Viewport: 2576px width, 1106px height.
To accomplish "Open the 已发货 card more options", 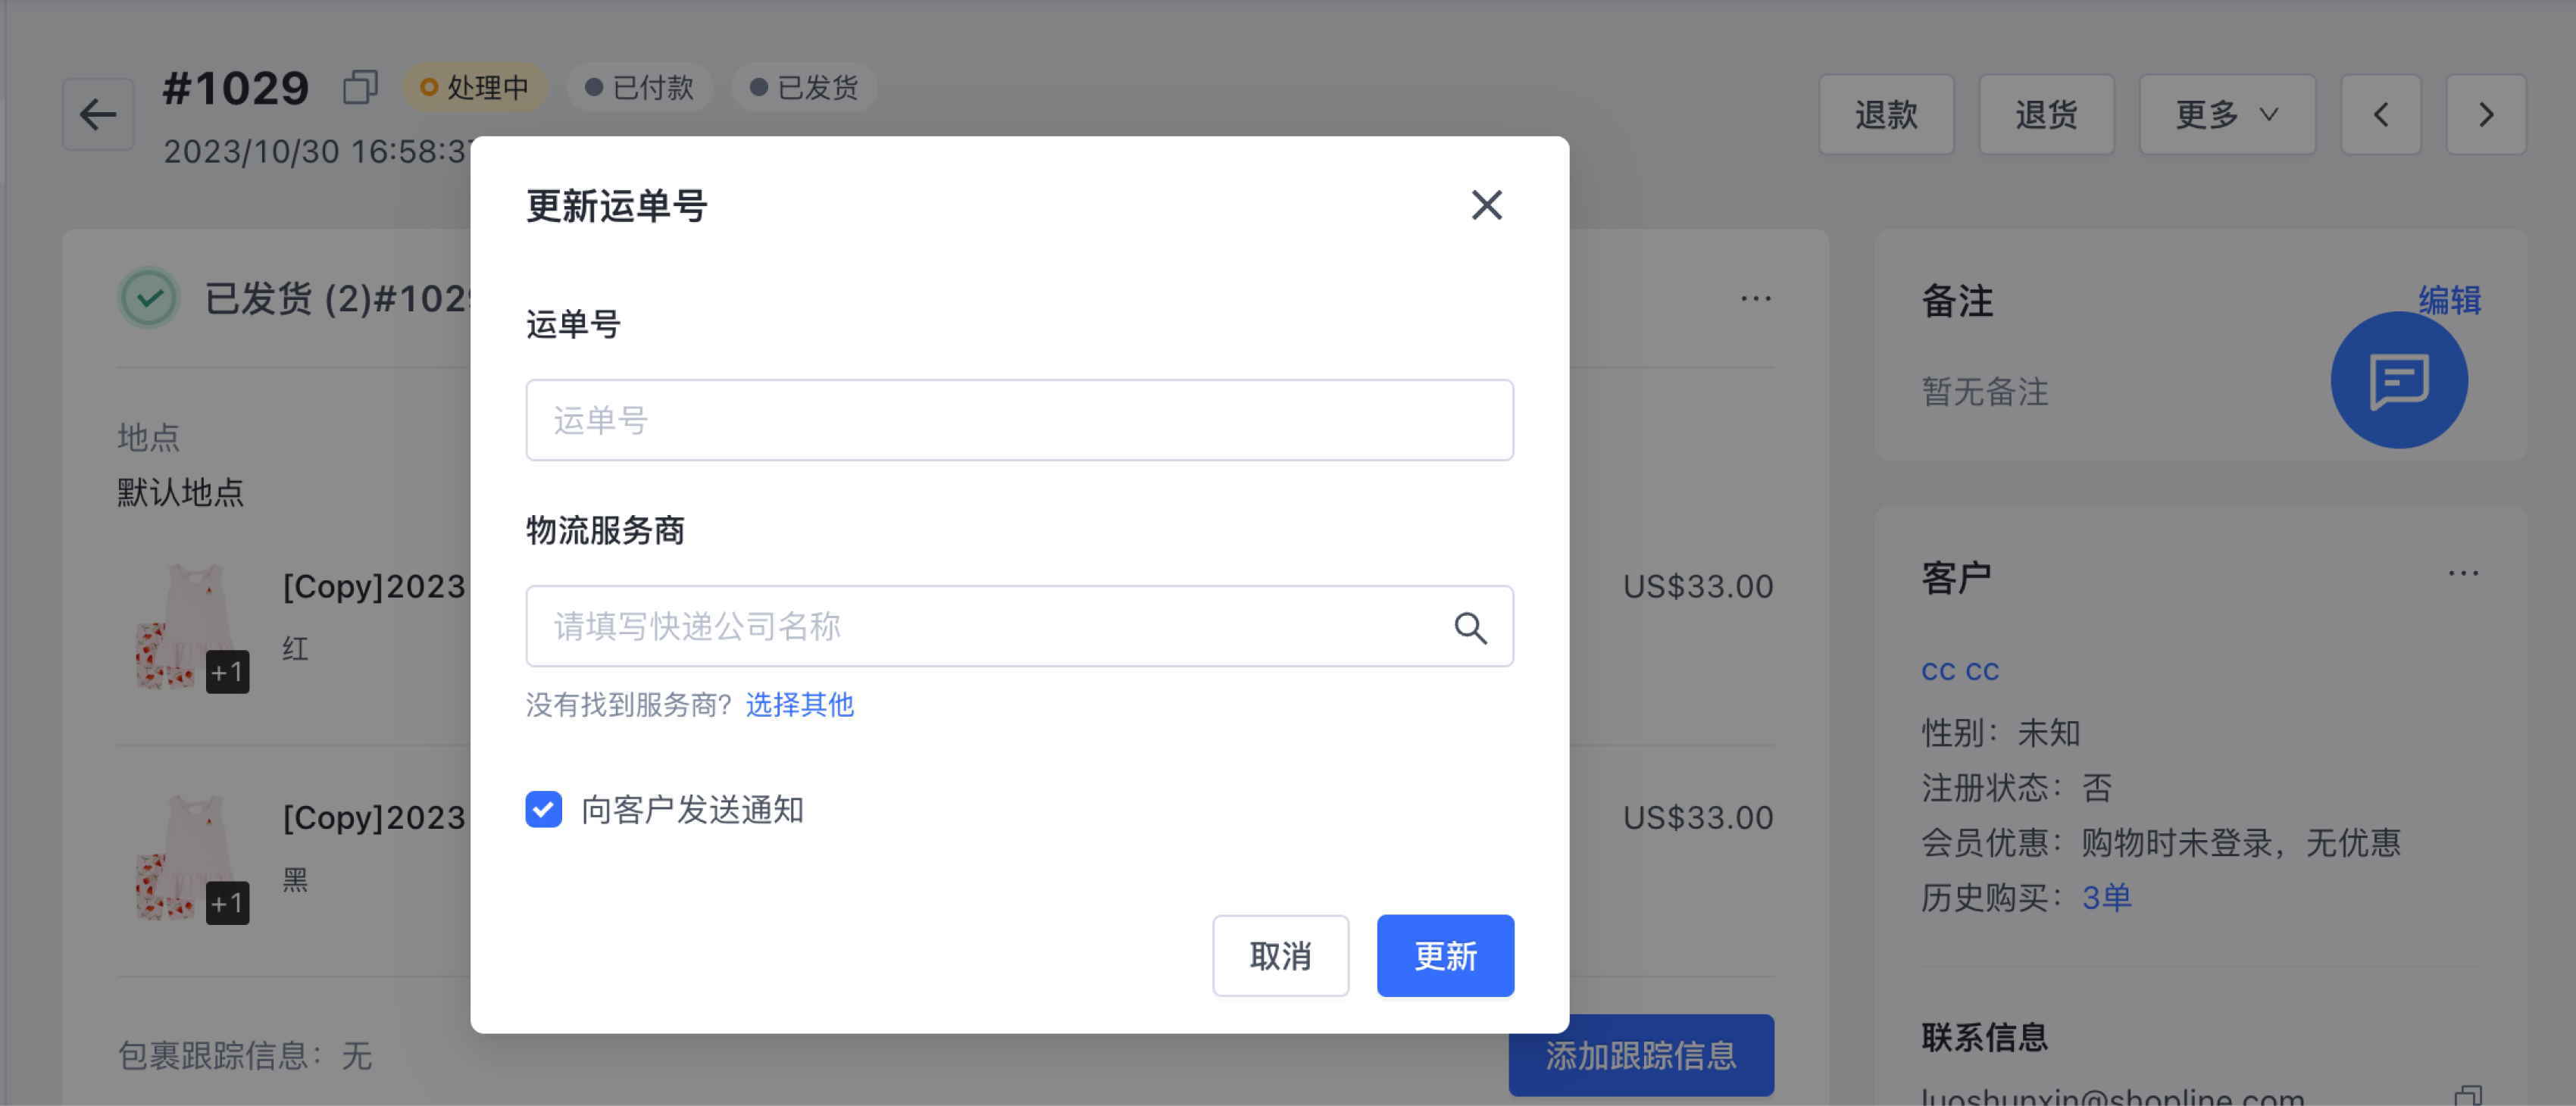I will (x=1755, y=298).
